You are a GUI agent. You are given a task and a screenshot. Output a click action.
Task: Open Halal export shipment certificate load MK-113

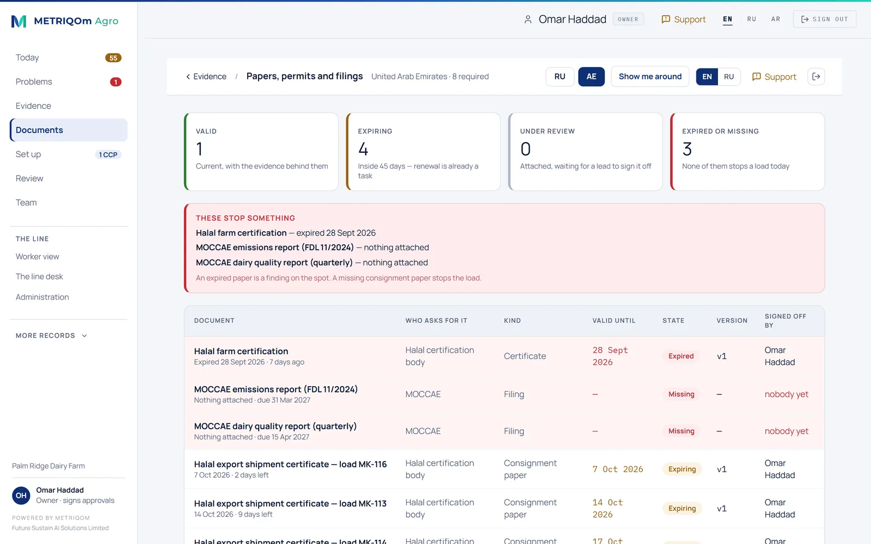tap(504, 509)
